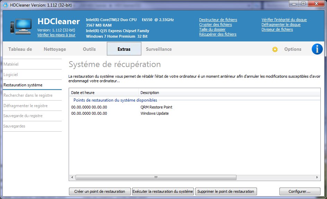This screenshot has width=327, height=199.
Task: Open Destructeur de fichiers link
Action: click(218, 20)
